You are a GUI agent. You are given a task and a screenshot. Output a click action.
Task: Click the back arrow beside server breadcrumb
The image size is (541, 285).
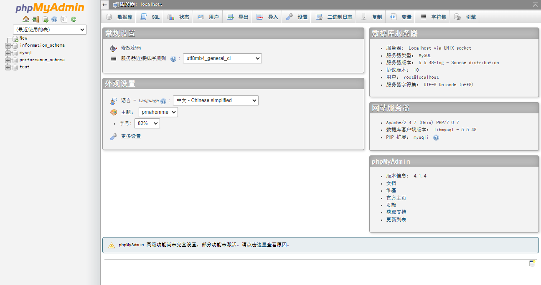click(x=105, y=5)
